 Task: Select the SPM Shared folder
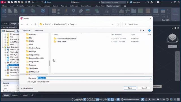point(32,69)
